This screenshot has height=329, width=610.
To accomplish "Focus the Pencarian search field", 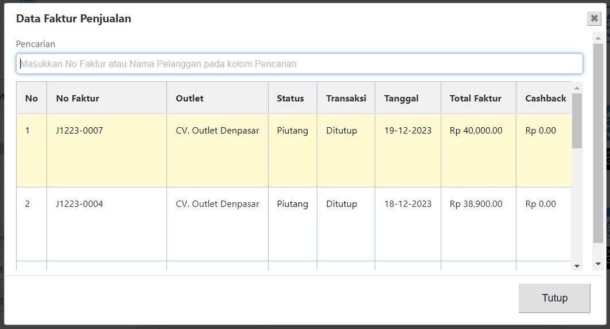I will pyautogui.click(x=299, y=64).
